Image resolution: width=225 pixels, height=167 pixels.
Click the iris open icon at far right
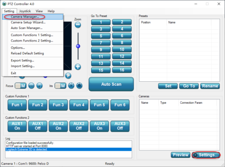(79, 86)
